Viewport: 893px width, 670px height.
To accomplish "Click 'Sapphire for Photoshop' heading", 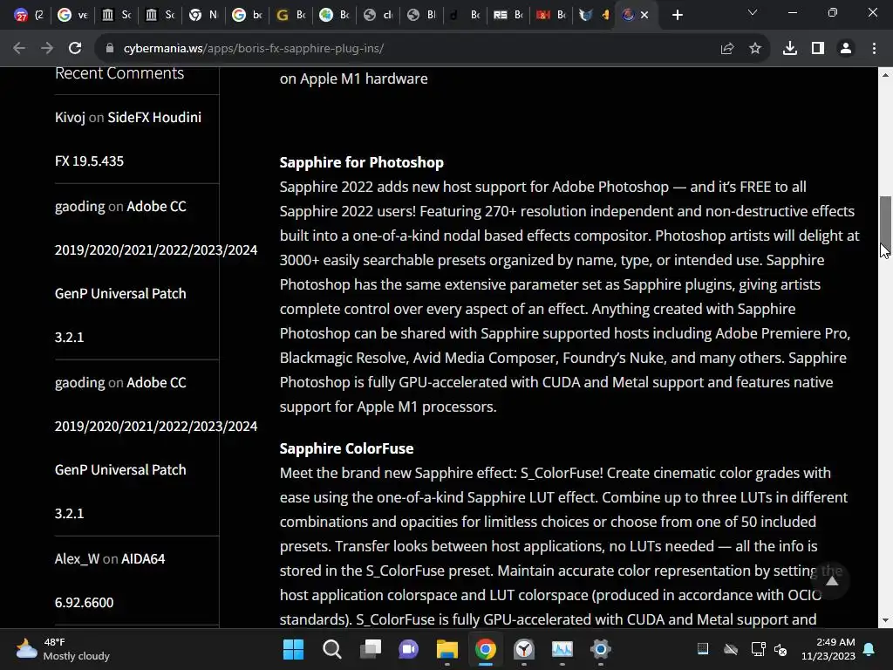I will pos(361,162).
